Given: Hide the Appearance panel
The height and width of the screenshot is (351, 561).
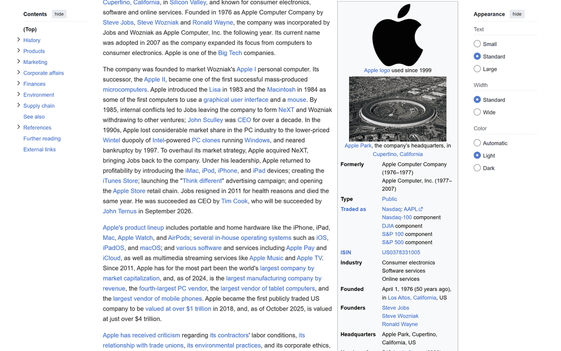Looking at the screenshot, I should coord(517,14).
